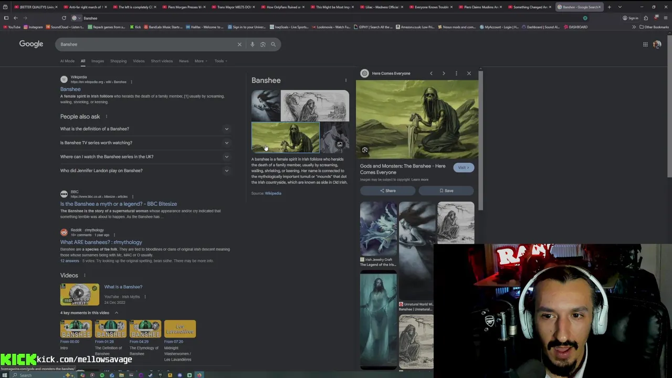This screenshot has width=672, height=378.
Task: Start voice search with the microphone icon
Action: click(x=252, y=44)
